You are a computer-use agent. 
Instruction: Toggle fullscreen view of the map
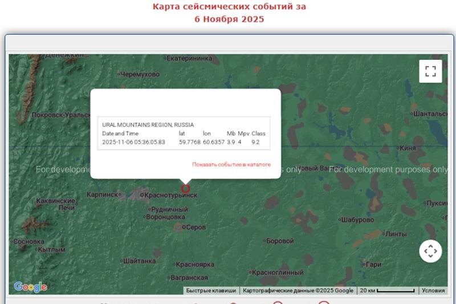tap(430, 71)
